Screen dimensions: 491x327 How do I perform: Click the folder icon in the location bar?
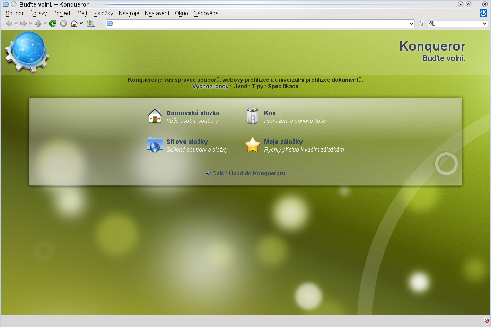click(110, 24)
